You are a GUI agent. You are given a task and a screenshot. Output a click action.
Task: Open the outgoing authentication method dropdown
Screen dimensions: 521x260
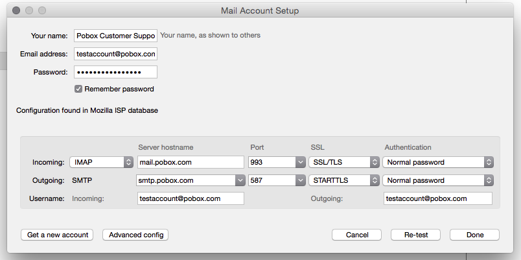point(438,180)
